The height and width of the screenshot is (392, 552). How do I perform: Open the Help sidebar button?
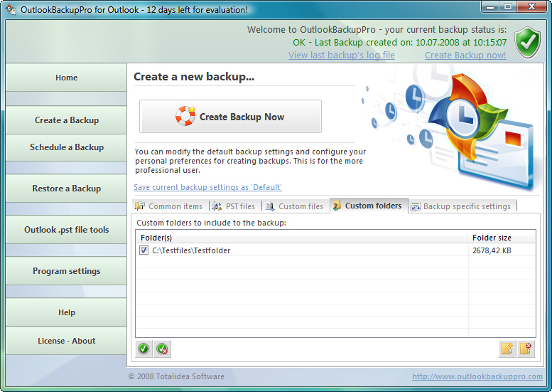coord(66,312)
